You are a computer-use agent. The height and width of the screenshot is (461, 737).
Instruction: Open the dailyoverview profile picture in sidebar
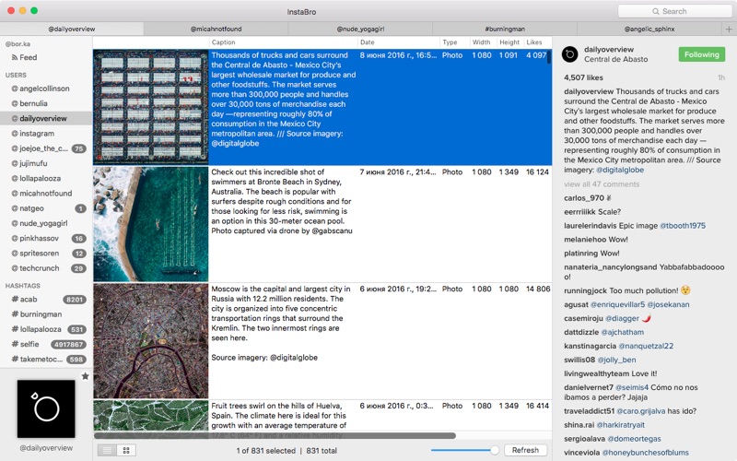[46, 408]
